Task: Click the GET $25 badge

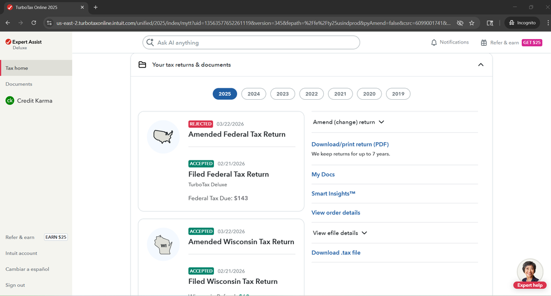Action: click(x=532, y=42)
